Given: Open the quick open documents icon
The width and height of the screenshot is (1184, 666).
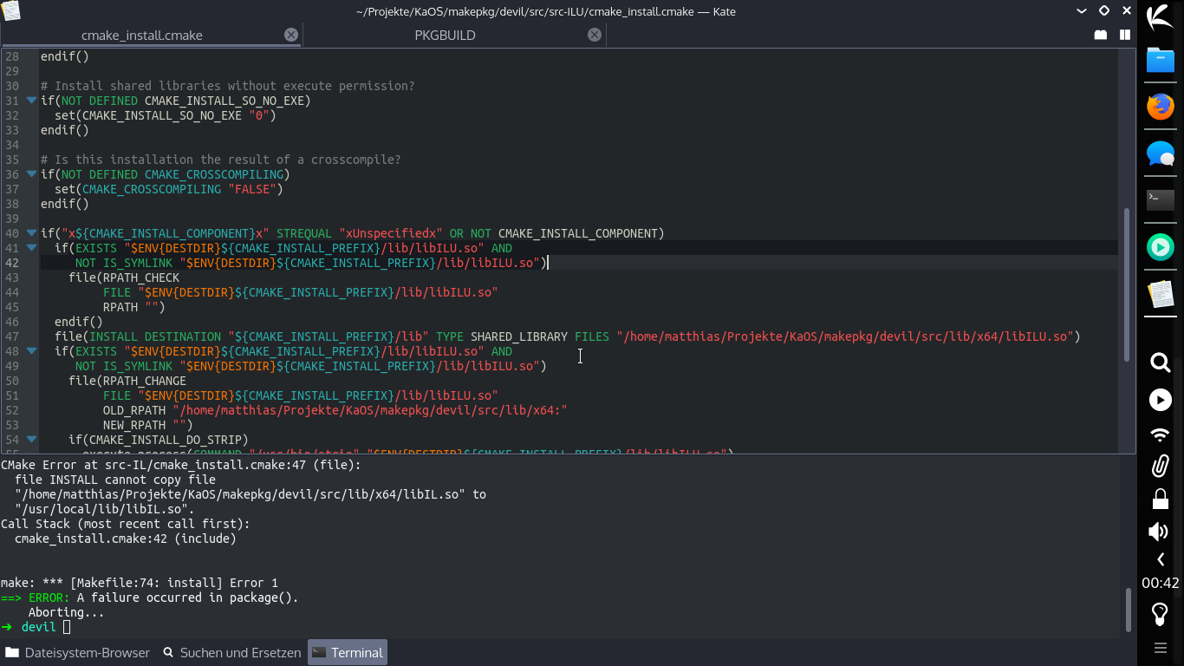Looking at the screenshot, I should tap(1101, 35).
